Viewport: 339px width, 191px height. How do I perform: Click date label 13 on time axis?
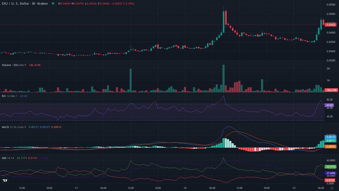coord(294,188)
